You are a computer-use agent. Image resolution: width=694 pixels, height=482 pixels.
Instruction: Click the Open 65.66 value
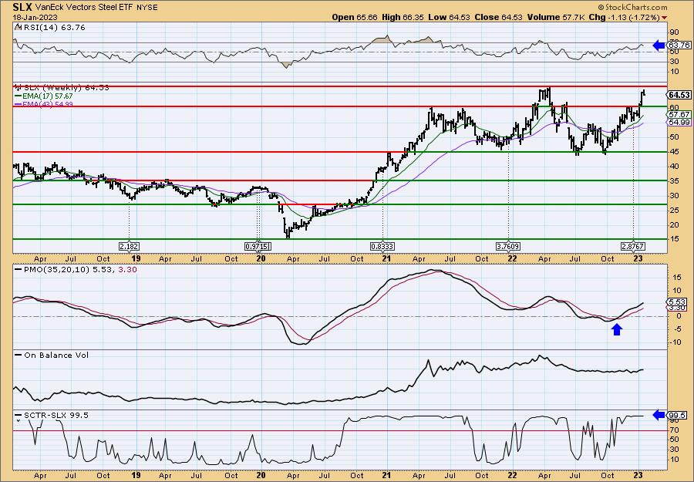click(355, 18)
